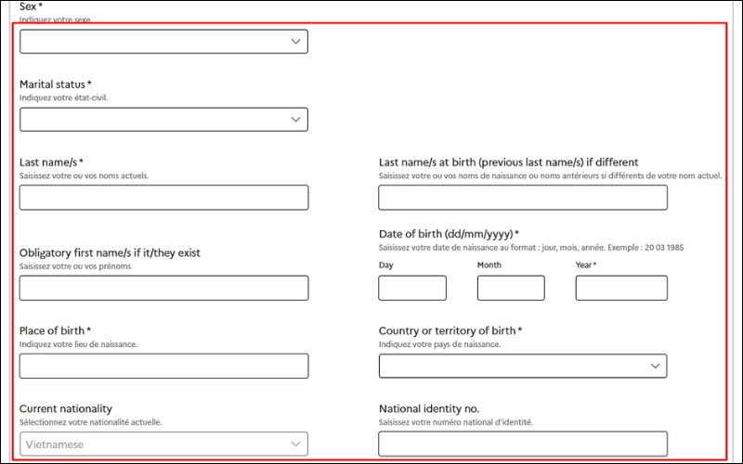Click the 'Current nationality' label

tap(66, 409)
